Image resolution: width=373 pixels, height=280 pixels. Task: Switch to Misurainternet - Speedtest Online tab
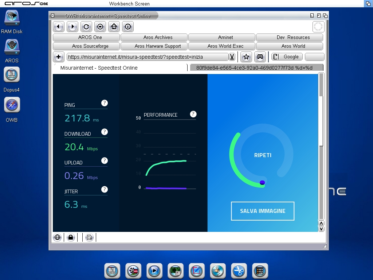click(x=120, y=68)
